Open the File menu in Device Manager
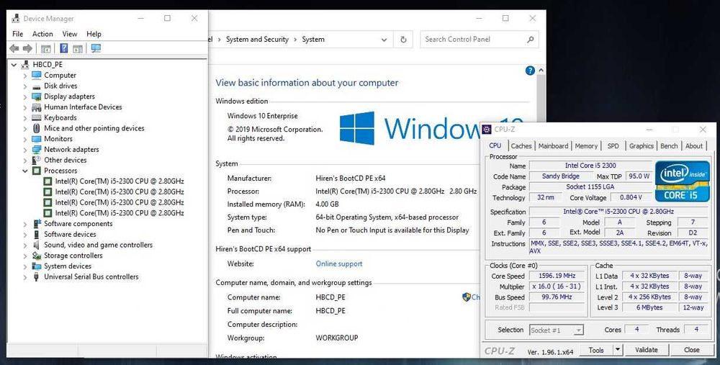Screen dimensions: 720x365 17,34
